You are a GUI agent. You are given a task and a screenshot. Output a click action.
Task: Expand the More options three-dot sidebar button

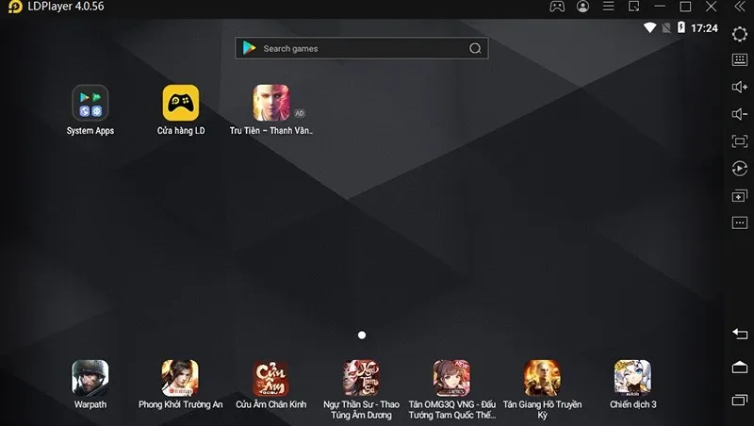pyautogui.click(x=740, y=222)
